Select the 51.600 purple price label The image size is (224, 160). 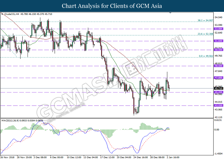(219, 41)
